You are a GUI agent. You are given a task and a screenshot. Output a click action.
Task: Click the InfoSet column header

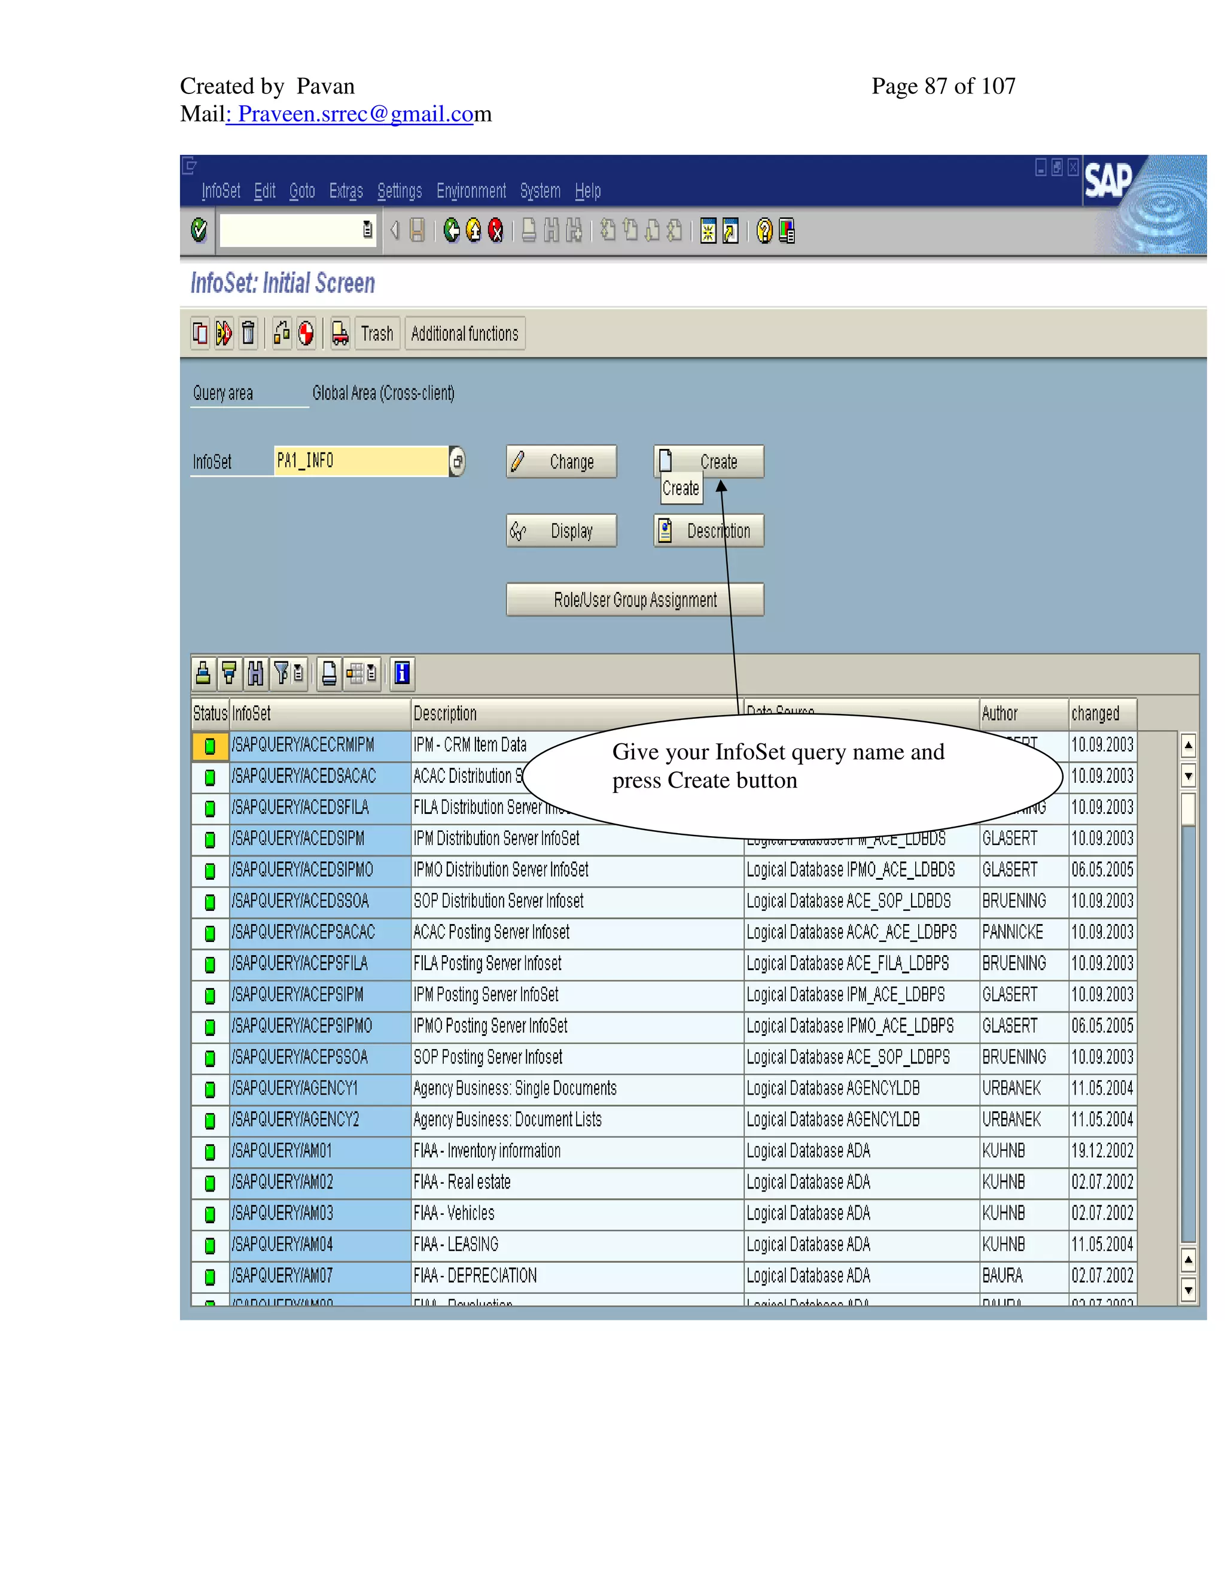coord(320,714)
